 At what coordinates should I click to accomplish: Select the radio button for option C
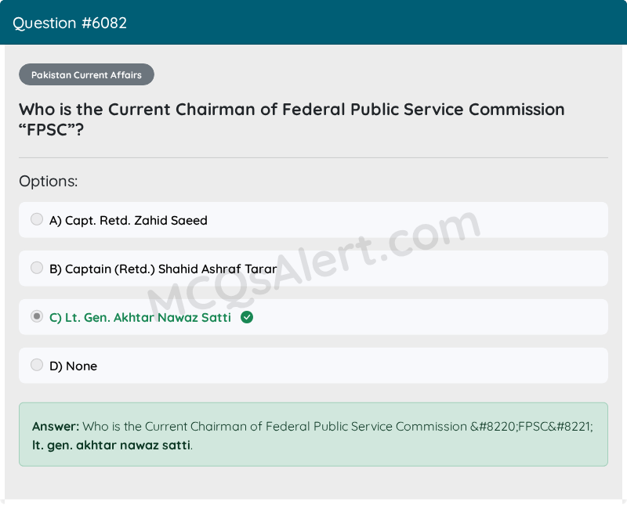pos(37,316)
